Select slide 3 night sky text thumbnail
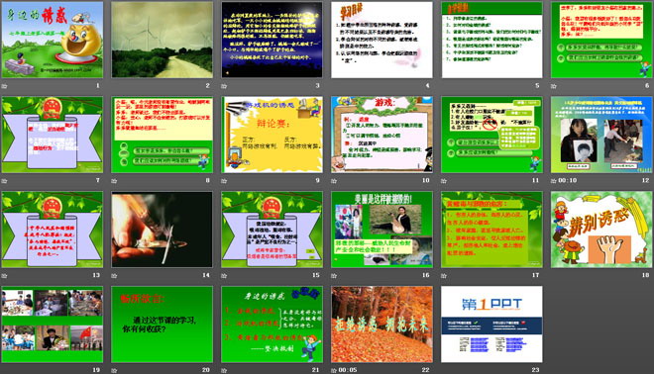Screen dimensions: 654x374 [272, 40]
